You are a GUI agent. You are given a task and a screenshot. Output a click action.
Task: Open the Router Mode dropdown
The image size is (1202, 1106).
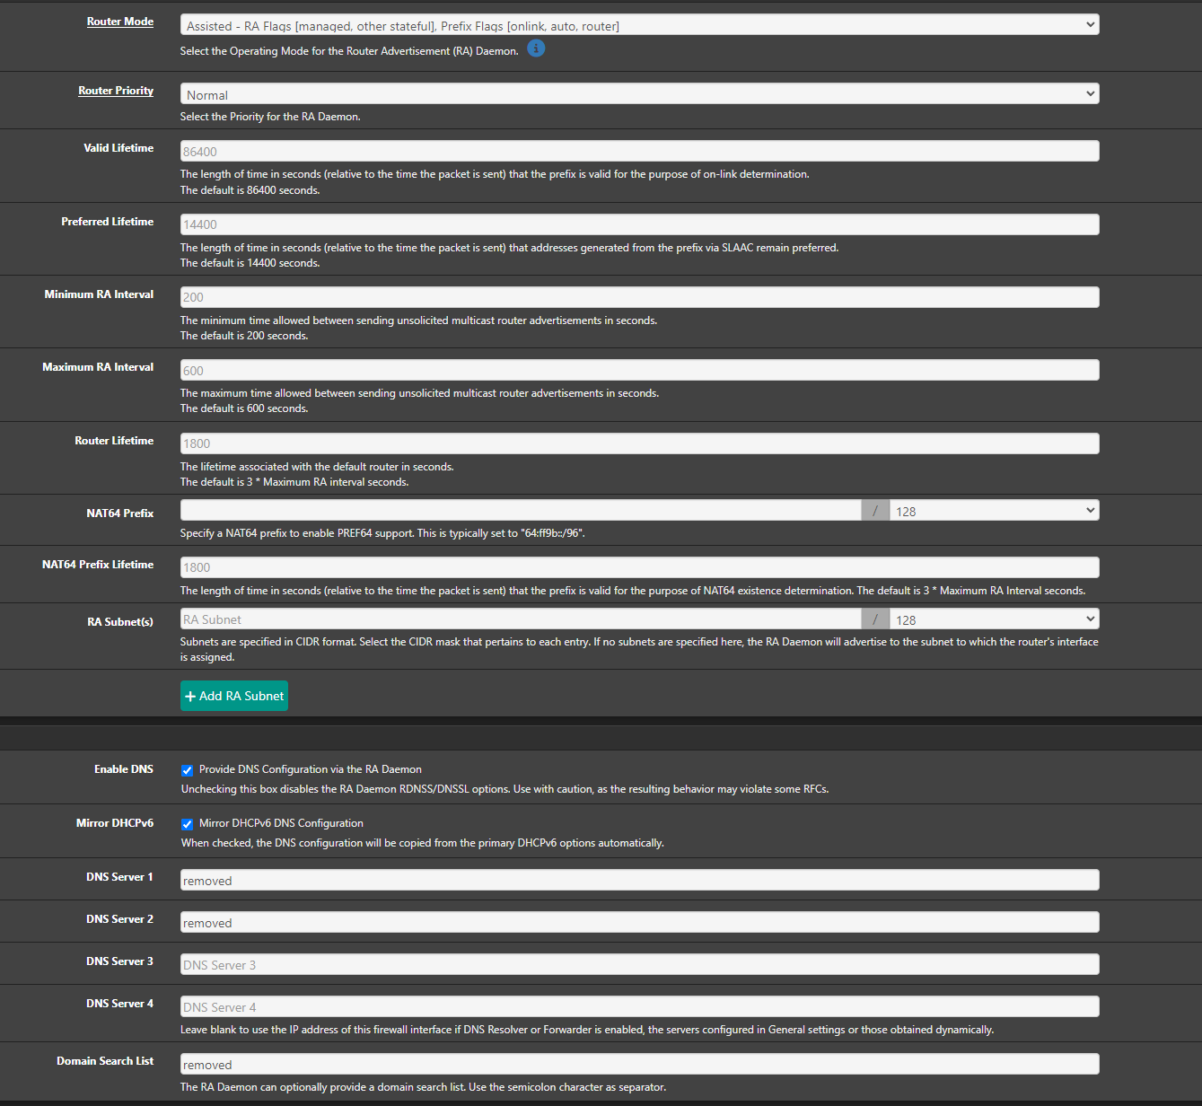[639, 25]
